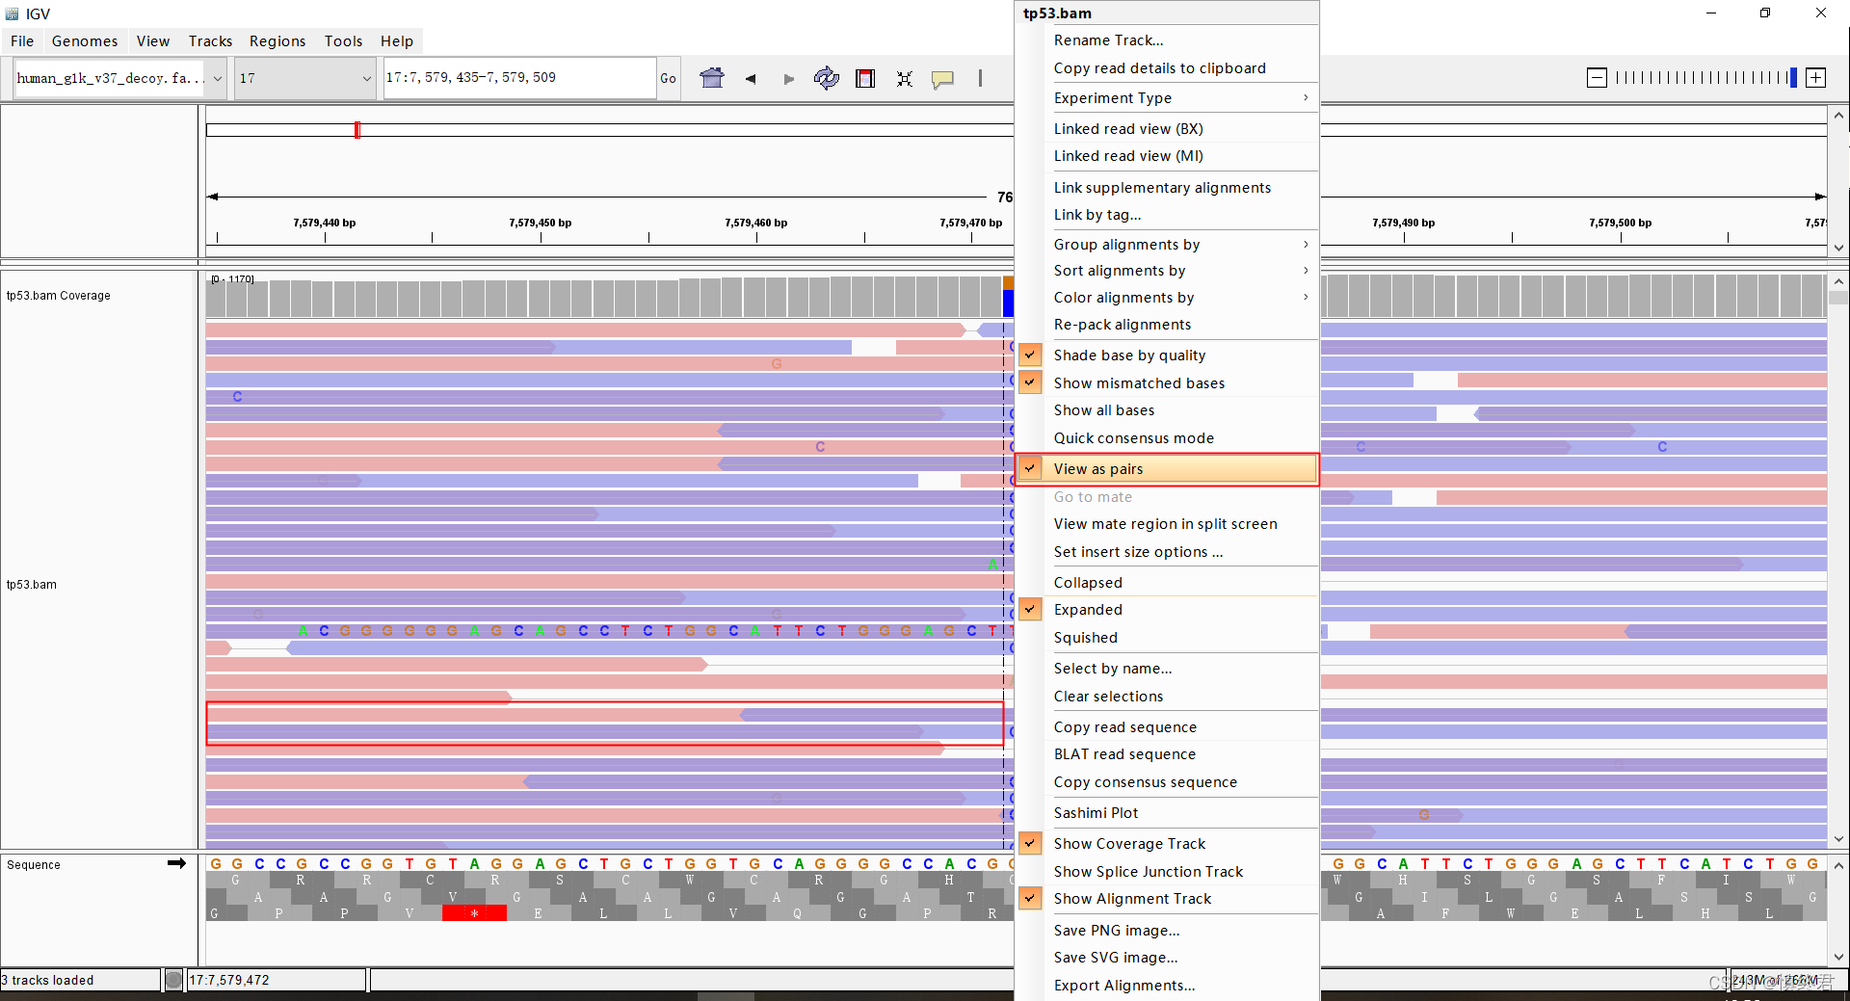The height and width of the screenshot is (1001, 1850).
Task: Open the Tools menu
Action: point(343,41)
